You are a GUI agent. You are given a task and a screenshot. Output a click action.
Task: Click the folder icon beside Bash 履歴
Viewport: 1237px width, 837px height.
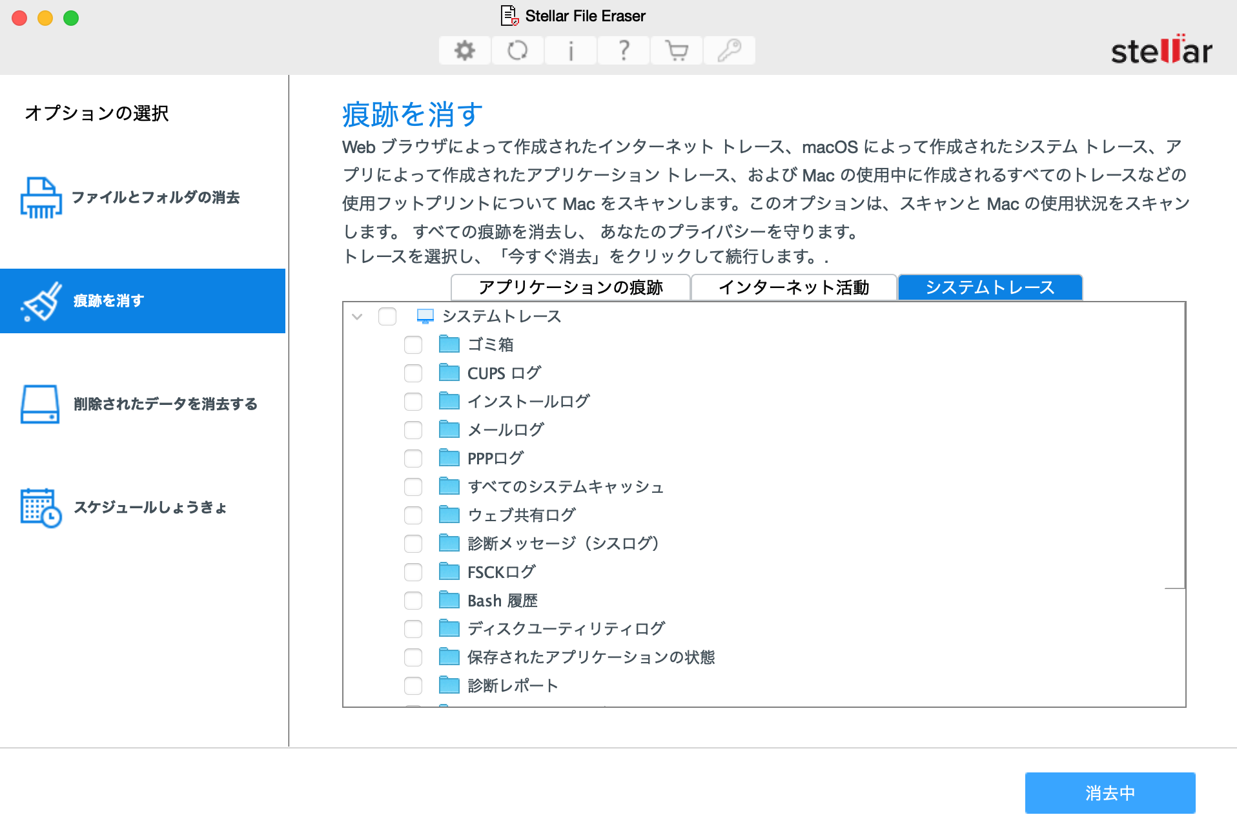point(449,600)
